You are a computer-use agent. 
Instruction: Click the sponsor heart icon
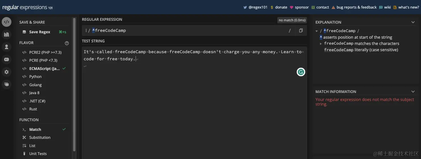[292, 7]
